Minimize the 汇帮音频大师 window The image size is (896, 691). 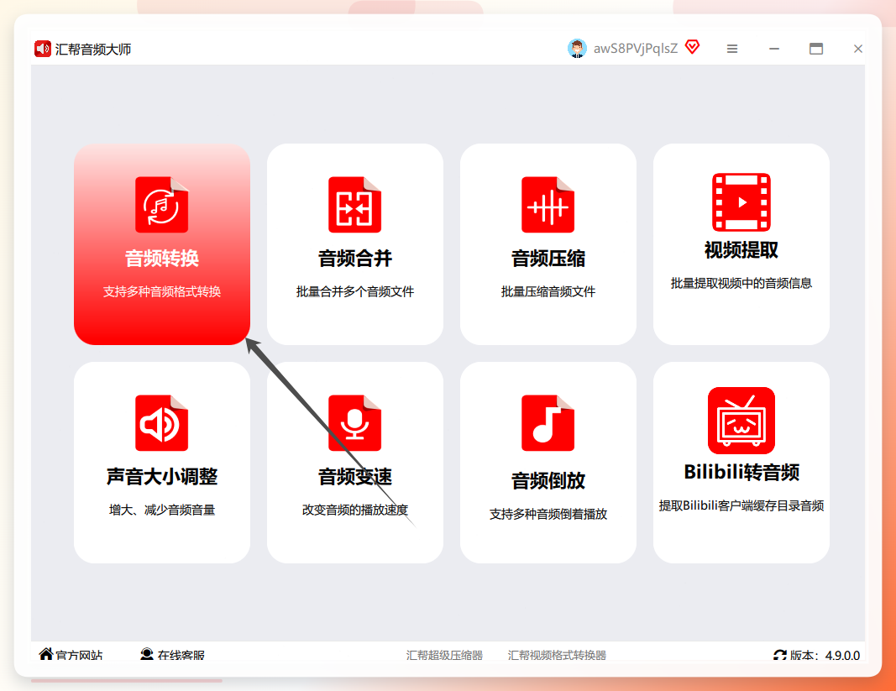[x=773, y=50]
